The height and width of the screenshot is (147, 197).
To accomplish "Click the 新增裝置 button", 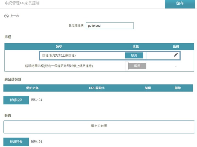I will pyautogui.click(x=16, y=142).
